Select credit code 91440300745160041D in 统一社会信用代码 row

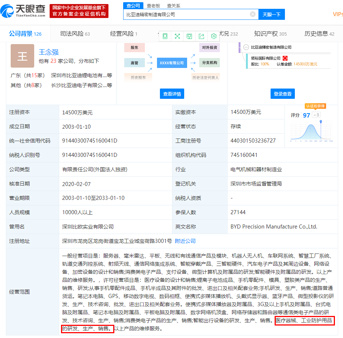90,141
